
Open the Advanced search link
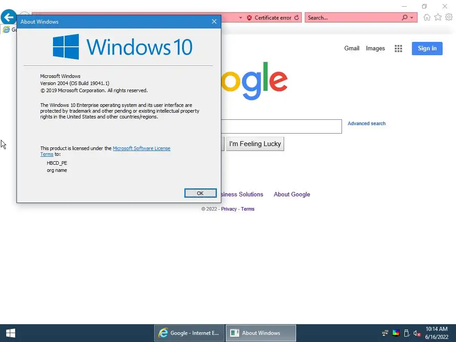click(366, 123)
